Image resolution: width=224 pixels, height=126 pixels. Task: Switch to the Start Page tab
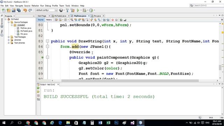42,16
